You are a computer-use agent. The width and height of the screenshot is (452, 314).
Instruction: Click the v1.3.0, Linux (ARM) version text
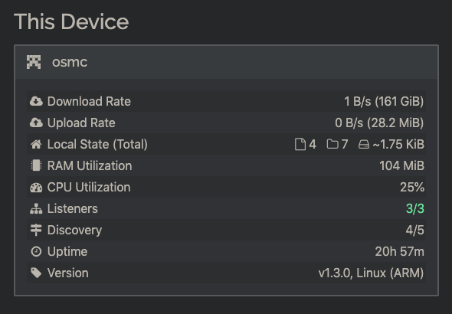[x=371, y=273]
